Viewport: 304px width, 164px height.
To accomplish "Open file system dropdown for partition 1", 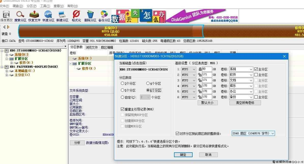I will click(x=189, y=69).
